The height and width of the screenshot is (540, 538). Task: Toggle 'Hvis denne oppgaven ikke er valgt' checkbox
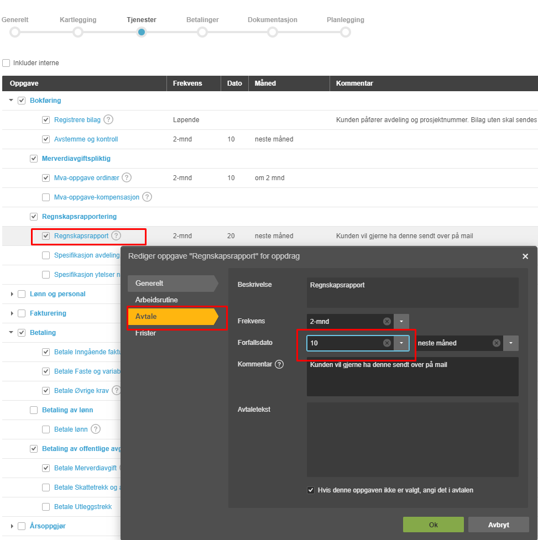(x=311, y=490)
